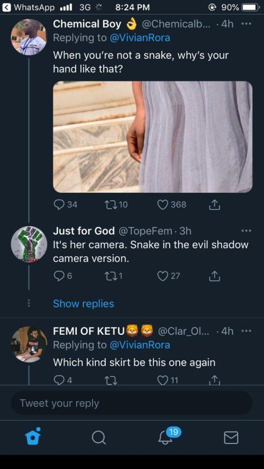This screenshot has height=469, width=264.
Task: Open @VivianRora mention under Chemical Boy
Action: (x=140, y=38)
